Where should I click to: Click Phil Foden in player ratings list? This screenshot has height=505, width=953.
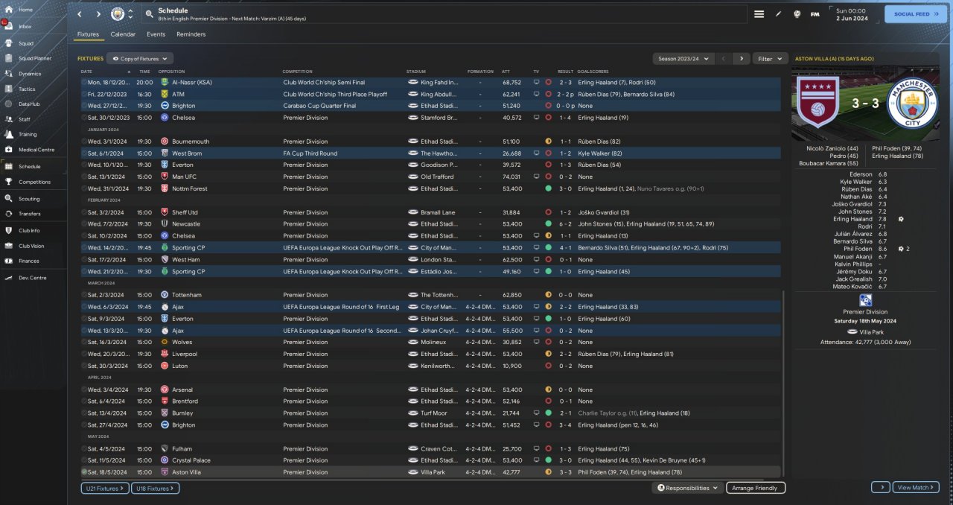(x=858, y=249)
